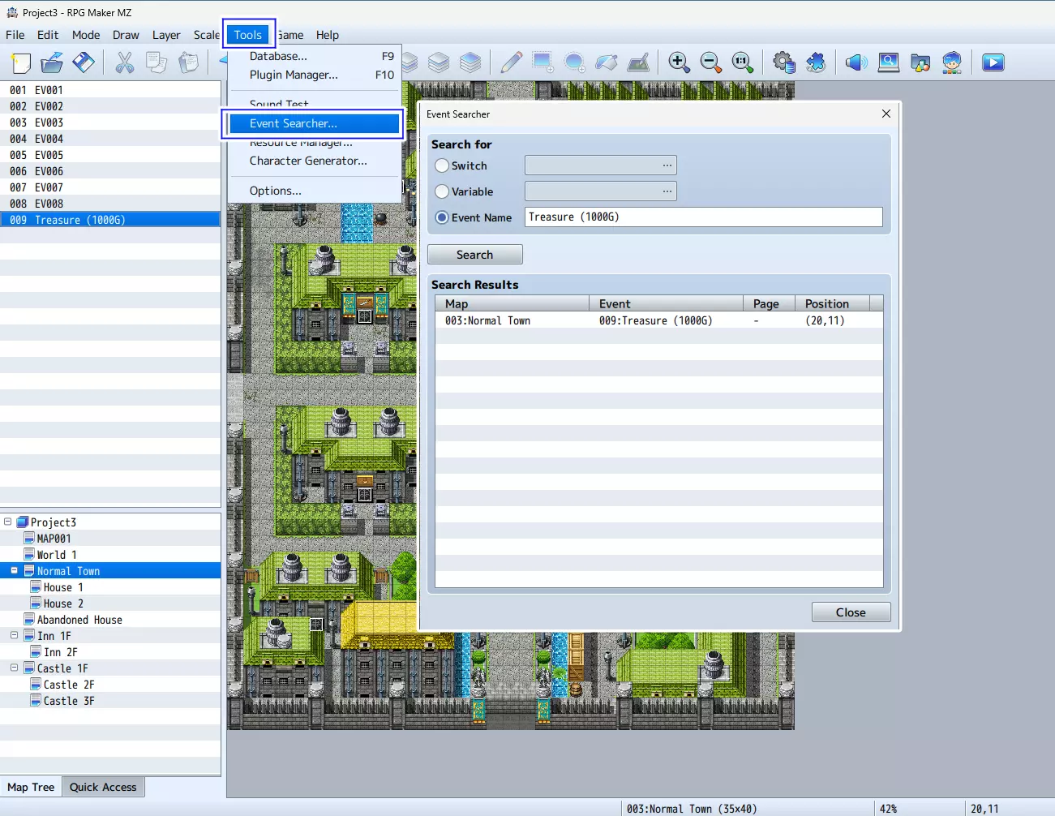Viewport: 1055px width, 816px height.
Task: Open the Database gear icon
Action: (784, 62)
